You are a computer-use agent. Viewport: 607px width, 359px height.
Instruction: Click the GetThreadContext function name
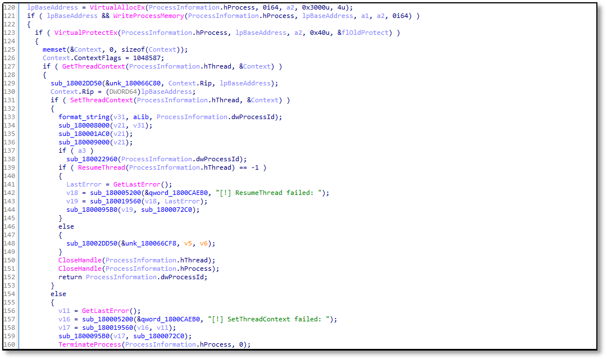94,66
